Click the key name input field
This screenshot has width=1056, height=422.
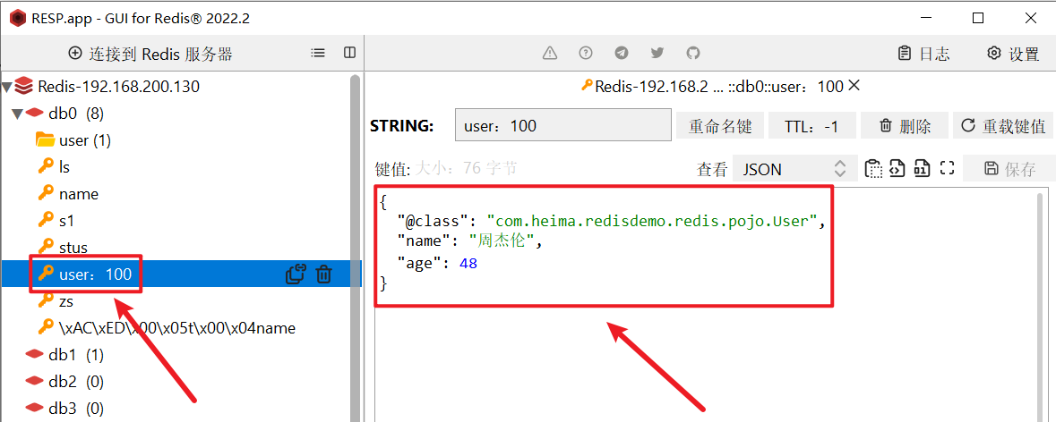(563, 126)
